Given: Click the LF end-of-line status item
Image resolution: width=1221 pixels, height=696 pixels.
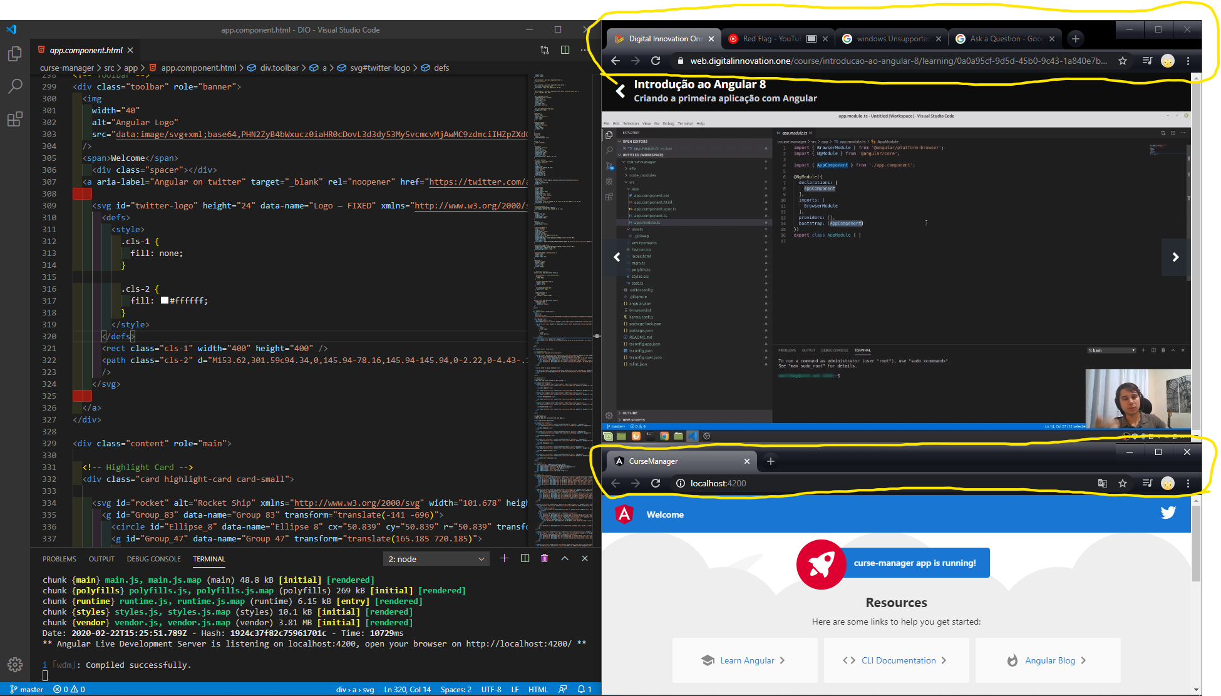Looking at the screenshot, I should pos(515,689).
